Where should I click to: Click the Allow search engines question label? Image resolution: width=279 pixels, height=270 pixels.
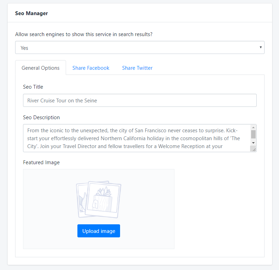(x=84, y=35)
